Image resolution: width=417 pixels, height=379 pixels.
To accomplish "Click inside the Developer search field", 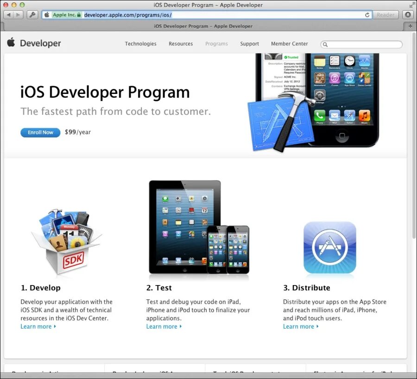I will click(361, 44).
